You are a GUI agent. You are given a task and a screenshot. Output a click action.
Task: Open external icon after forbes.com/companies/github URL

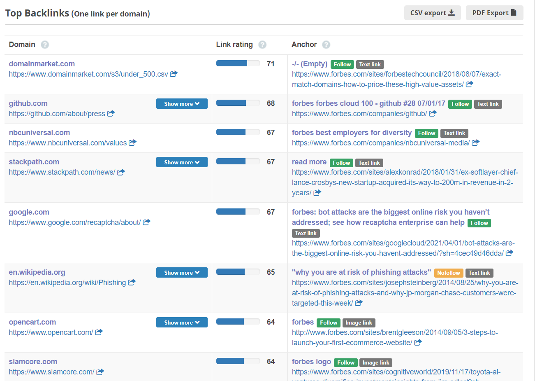point(433,113)
